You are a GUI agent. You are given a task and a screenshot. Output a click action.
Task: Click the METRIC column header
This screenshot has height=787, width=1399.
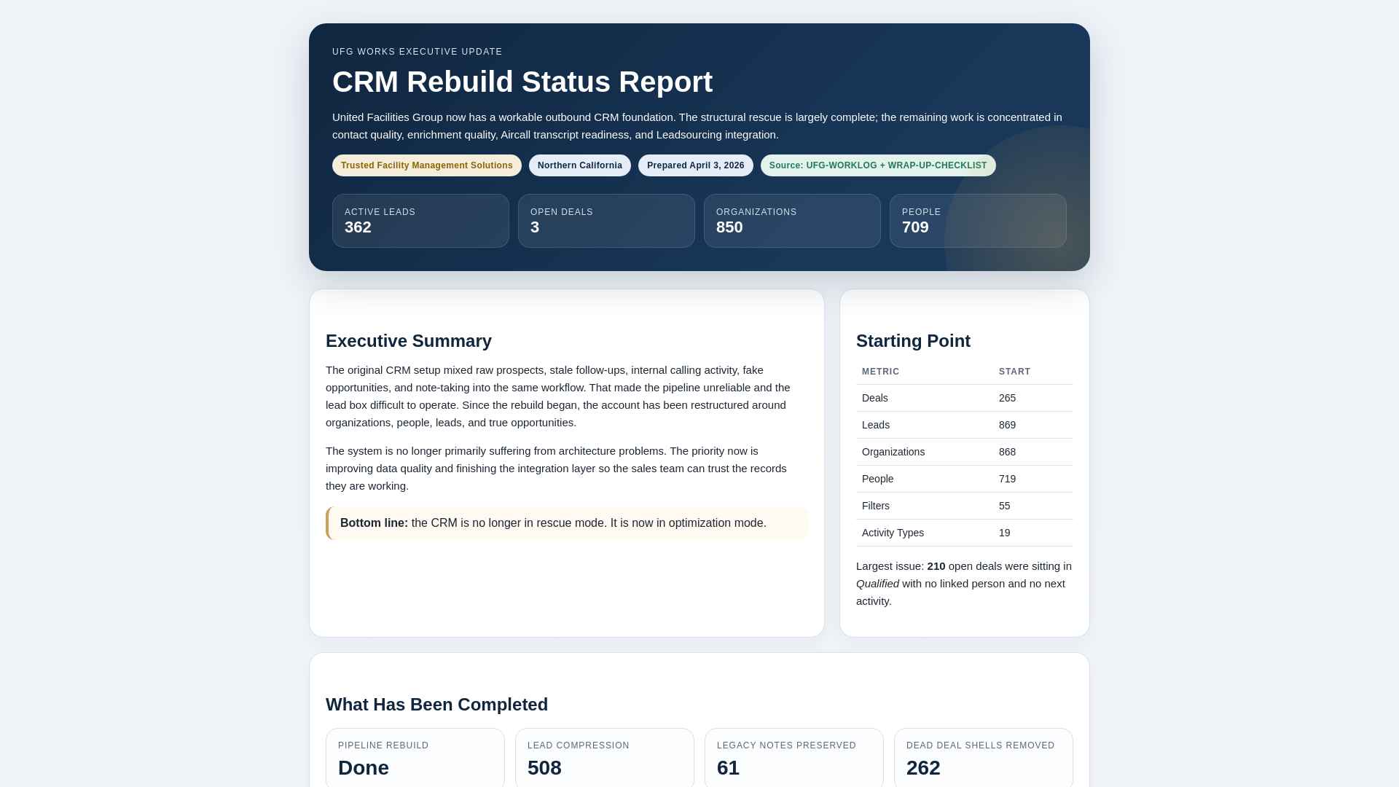coord(880,372)
